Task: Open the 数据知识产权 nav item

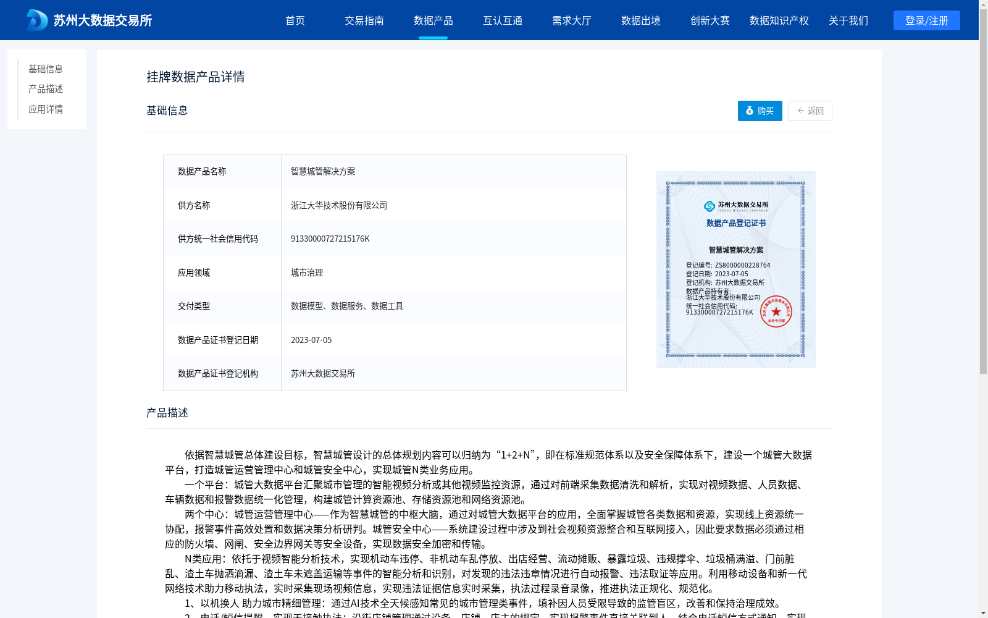Action: (779, 20)
